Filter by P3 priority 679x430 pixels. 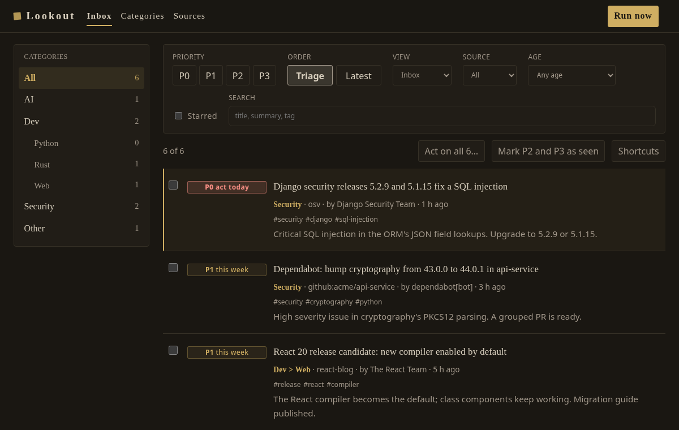point(264,75)
